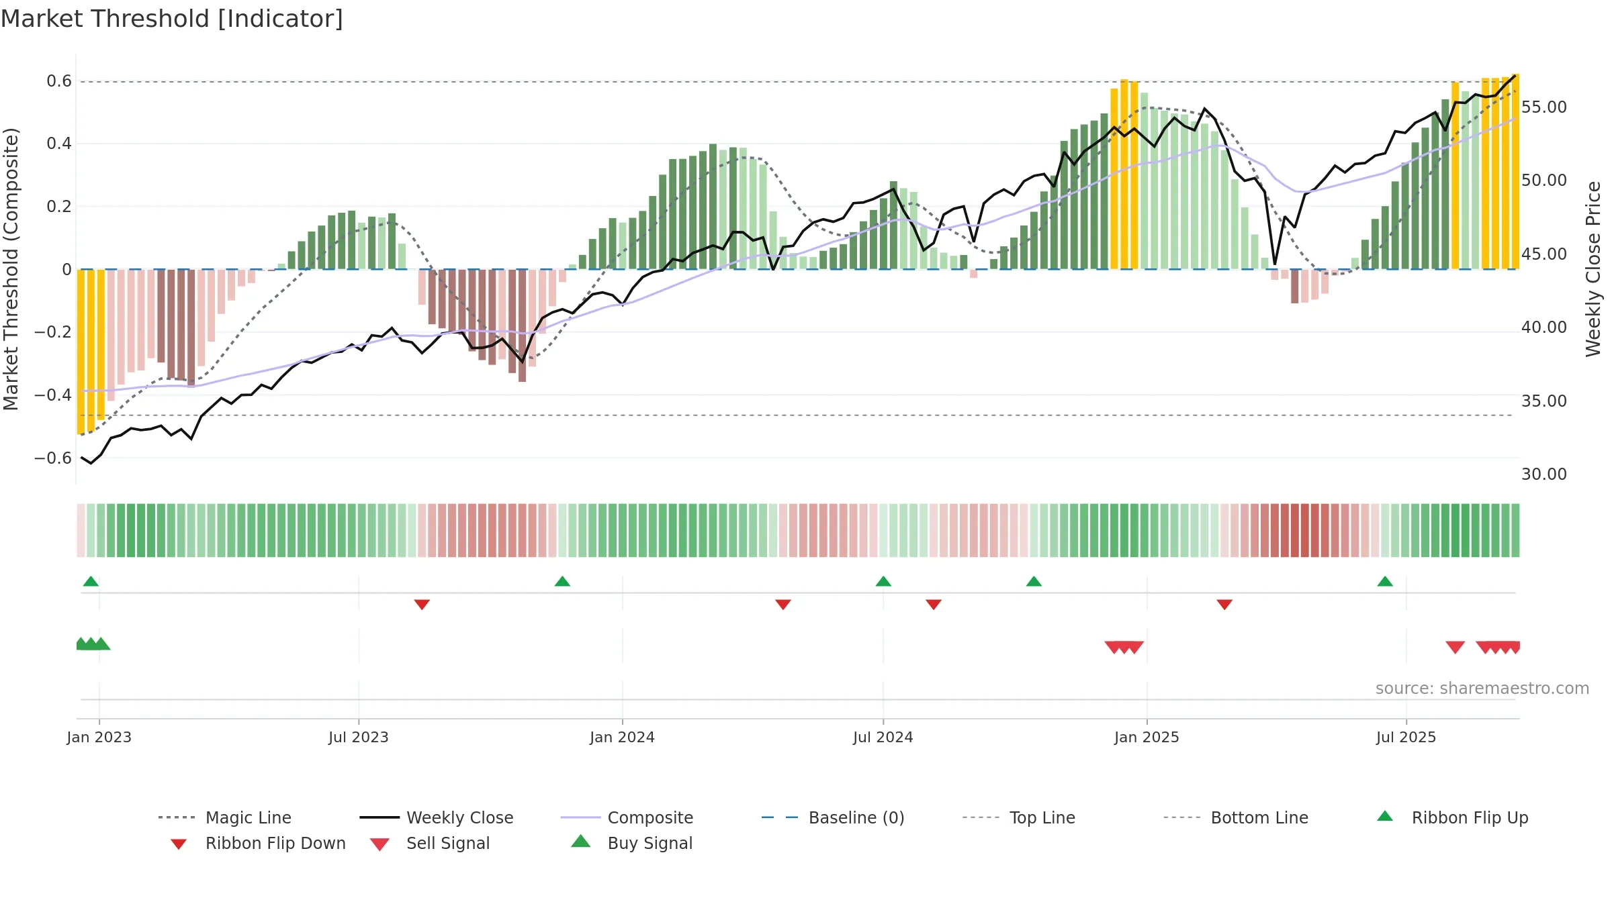Toggle the Buy Signal legend entry

click(x=631, y=844)
